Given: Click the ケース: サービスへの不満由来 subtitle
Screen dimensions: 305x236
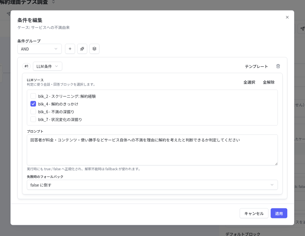Looking at the screenshot, I should pyautogui.click(x=44, y=28).
